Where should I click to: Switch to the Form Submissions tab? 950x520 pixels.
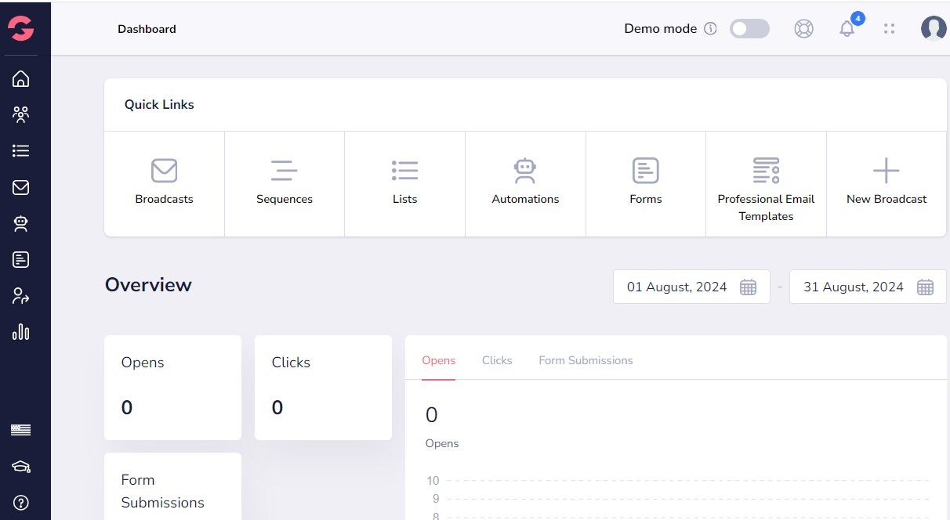tap(586, 360)
